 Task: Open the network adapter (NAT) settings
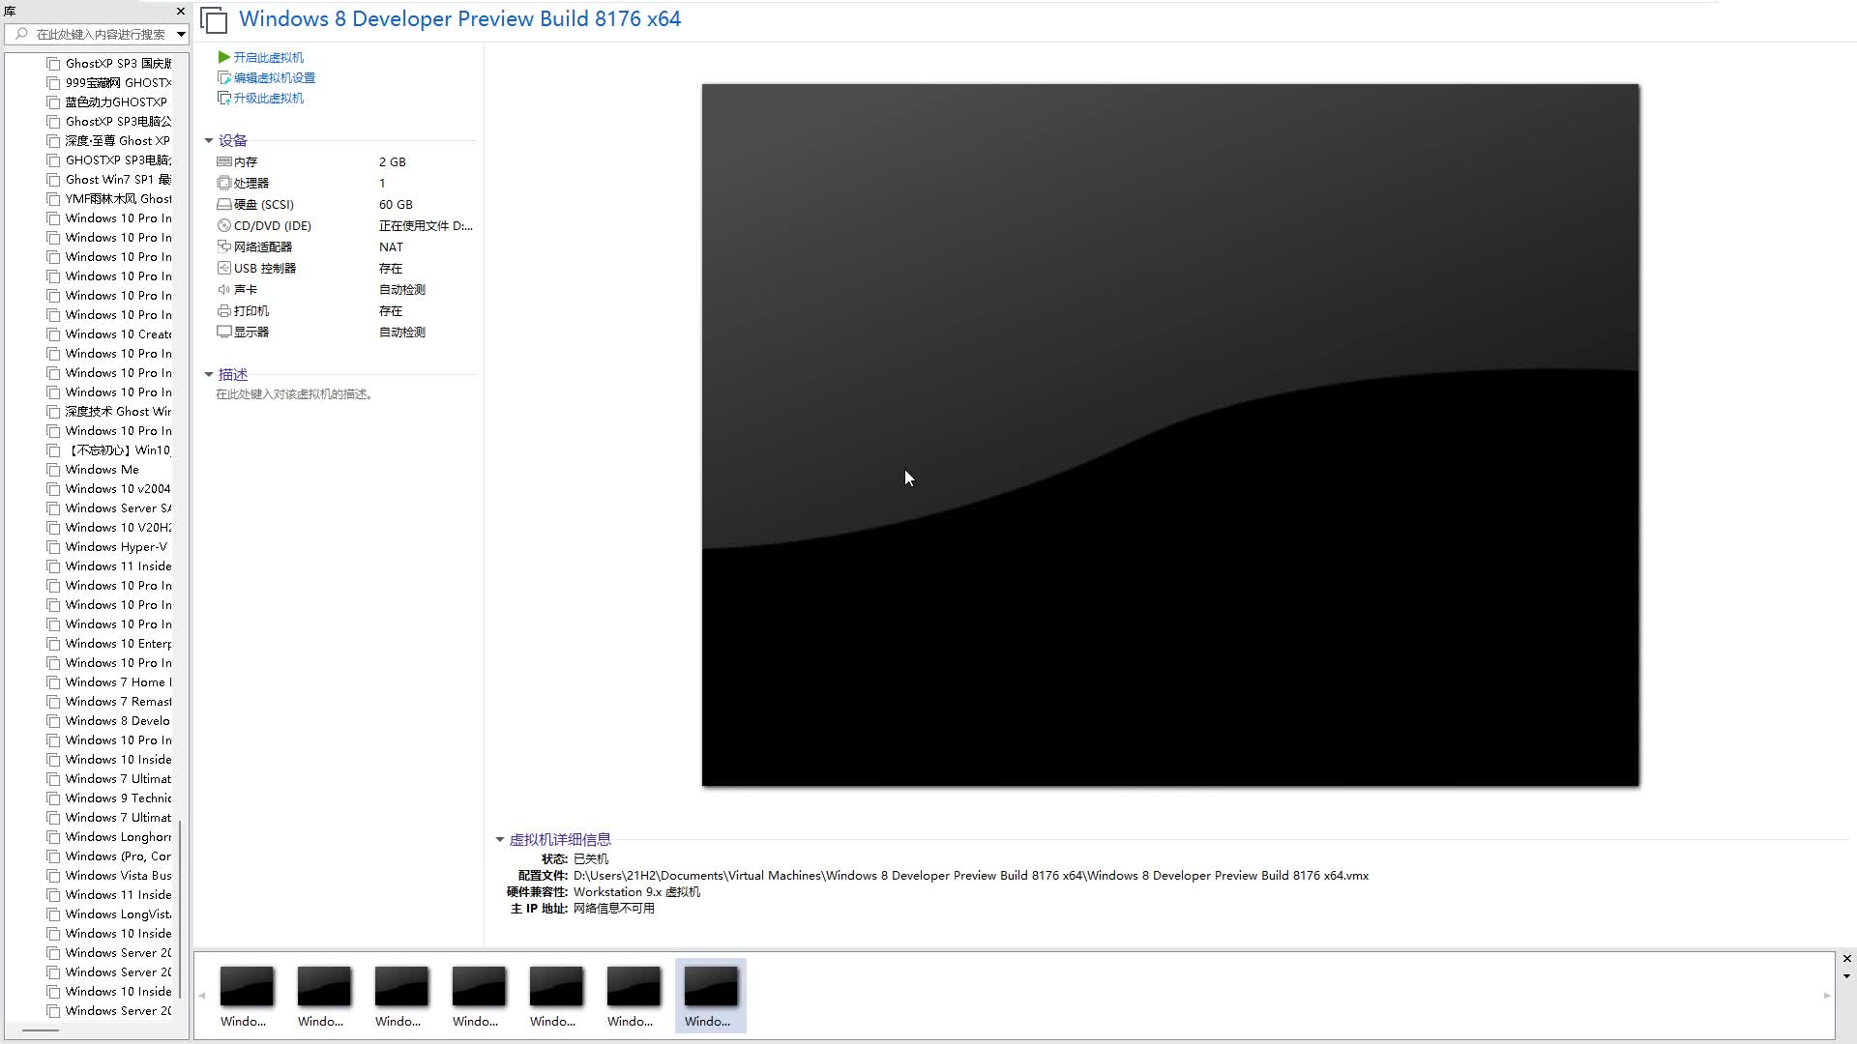[263, 246]
